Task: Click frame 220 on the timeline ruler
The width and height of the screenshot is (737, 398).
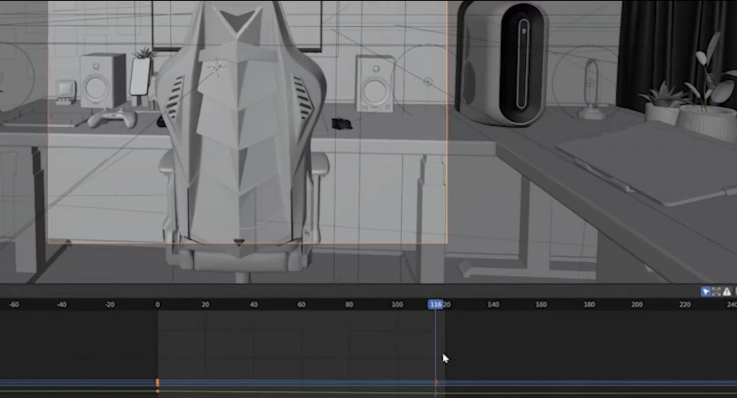Action: coord(685,304)
